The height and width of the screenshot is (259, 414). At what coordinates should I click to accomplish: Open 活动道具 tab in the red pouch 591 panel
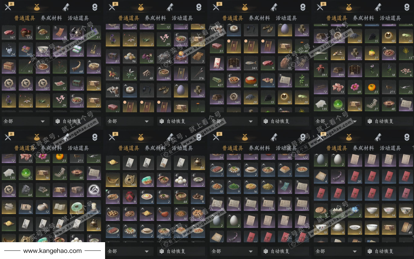click(x=390, y=18)
